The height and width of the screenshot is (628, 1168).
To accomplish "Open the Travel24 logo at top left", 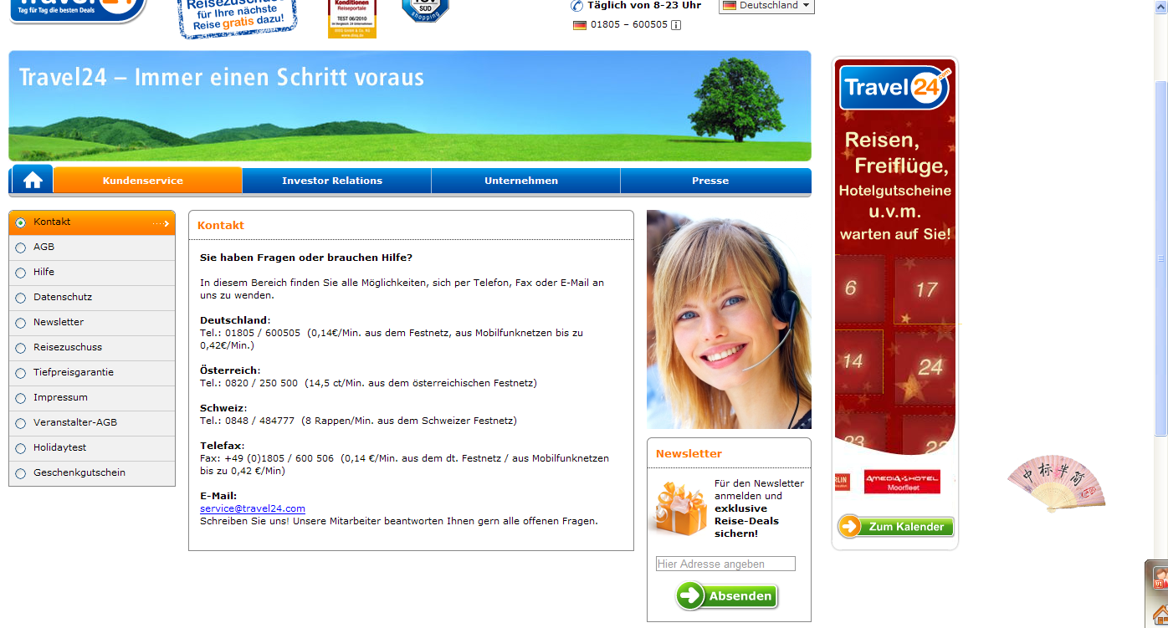I will click(79, 11).
